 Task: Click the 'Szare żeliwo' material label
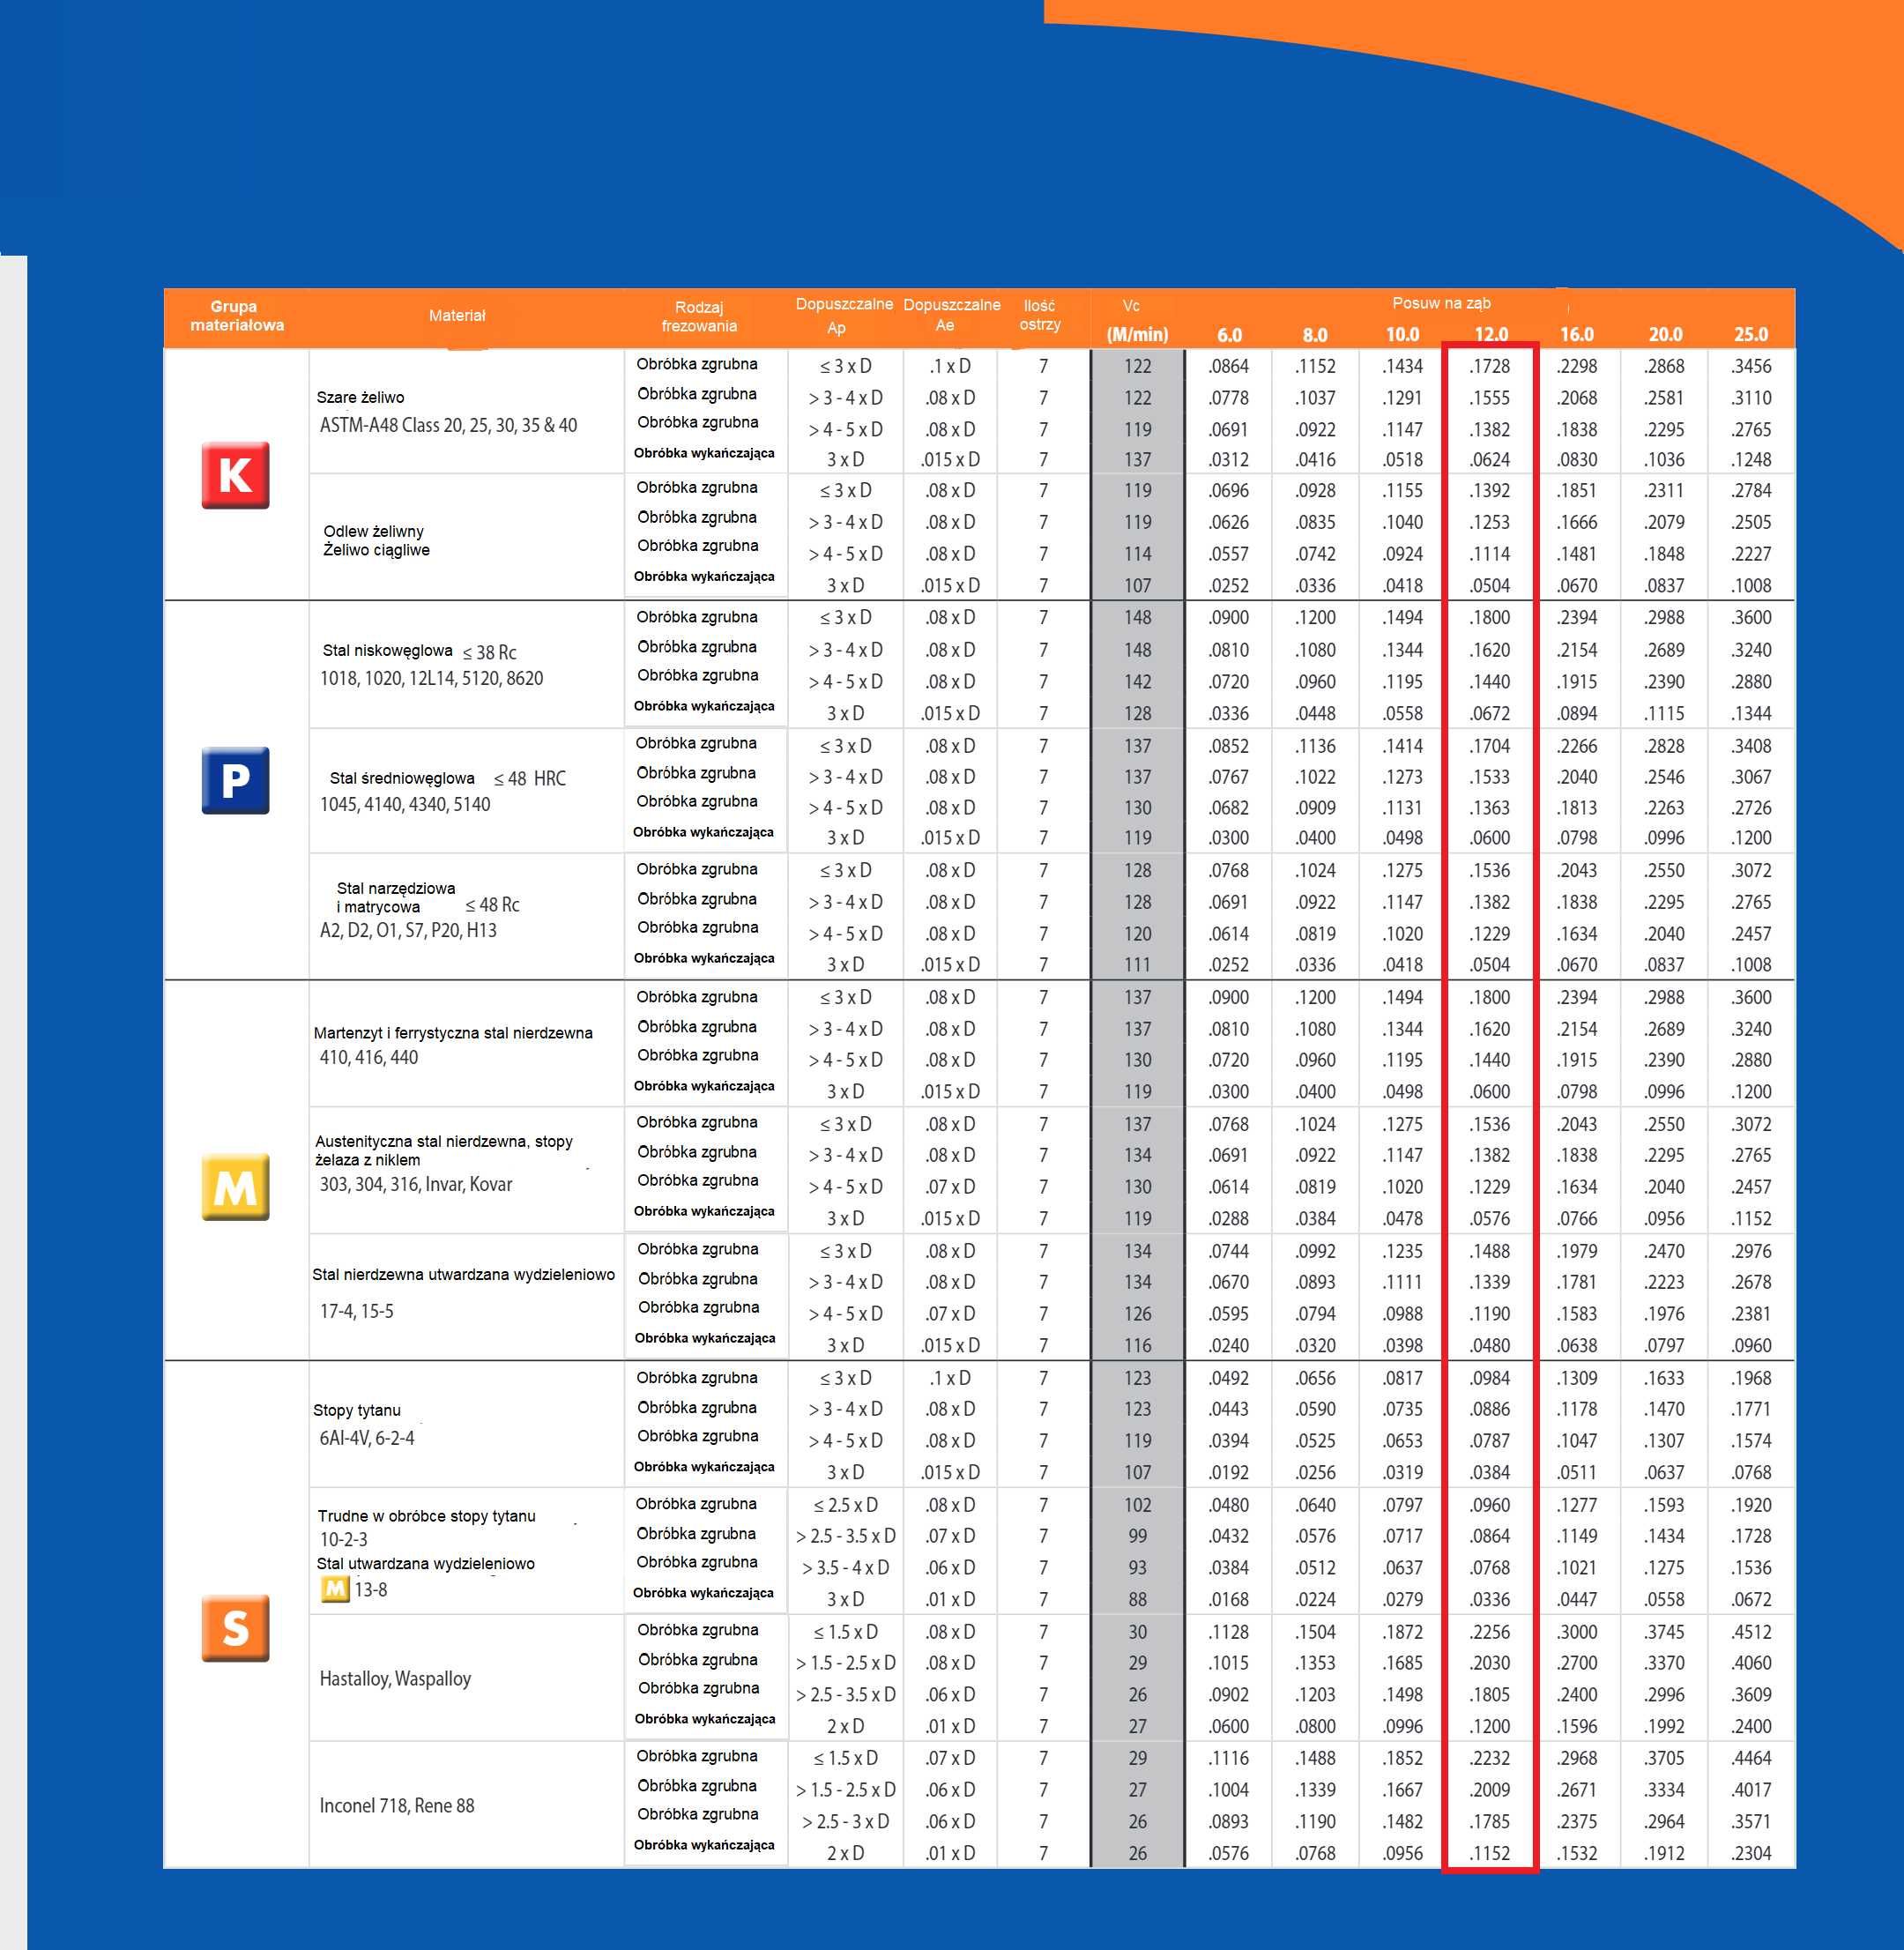pyautogui.click(x=360, y=397)
